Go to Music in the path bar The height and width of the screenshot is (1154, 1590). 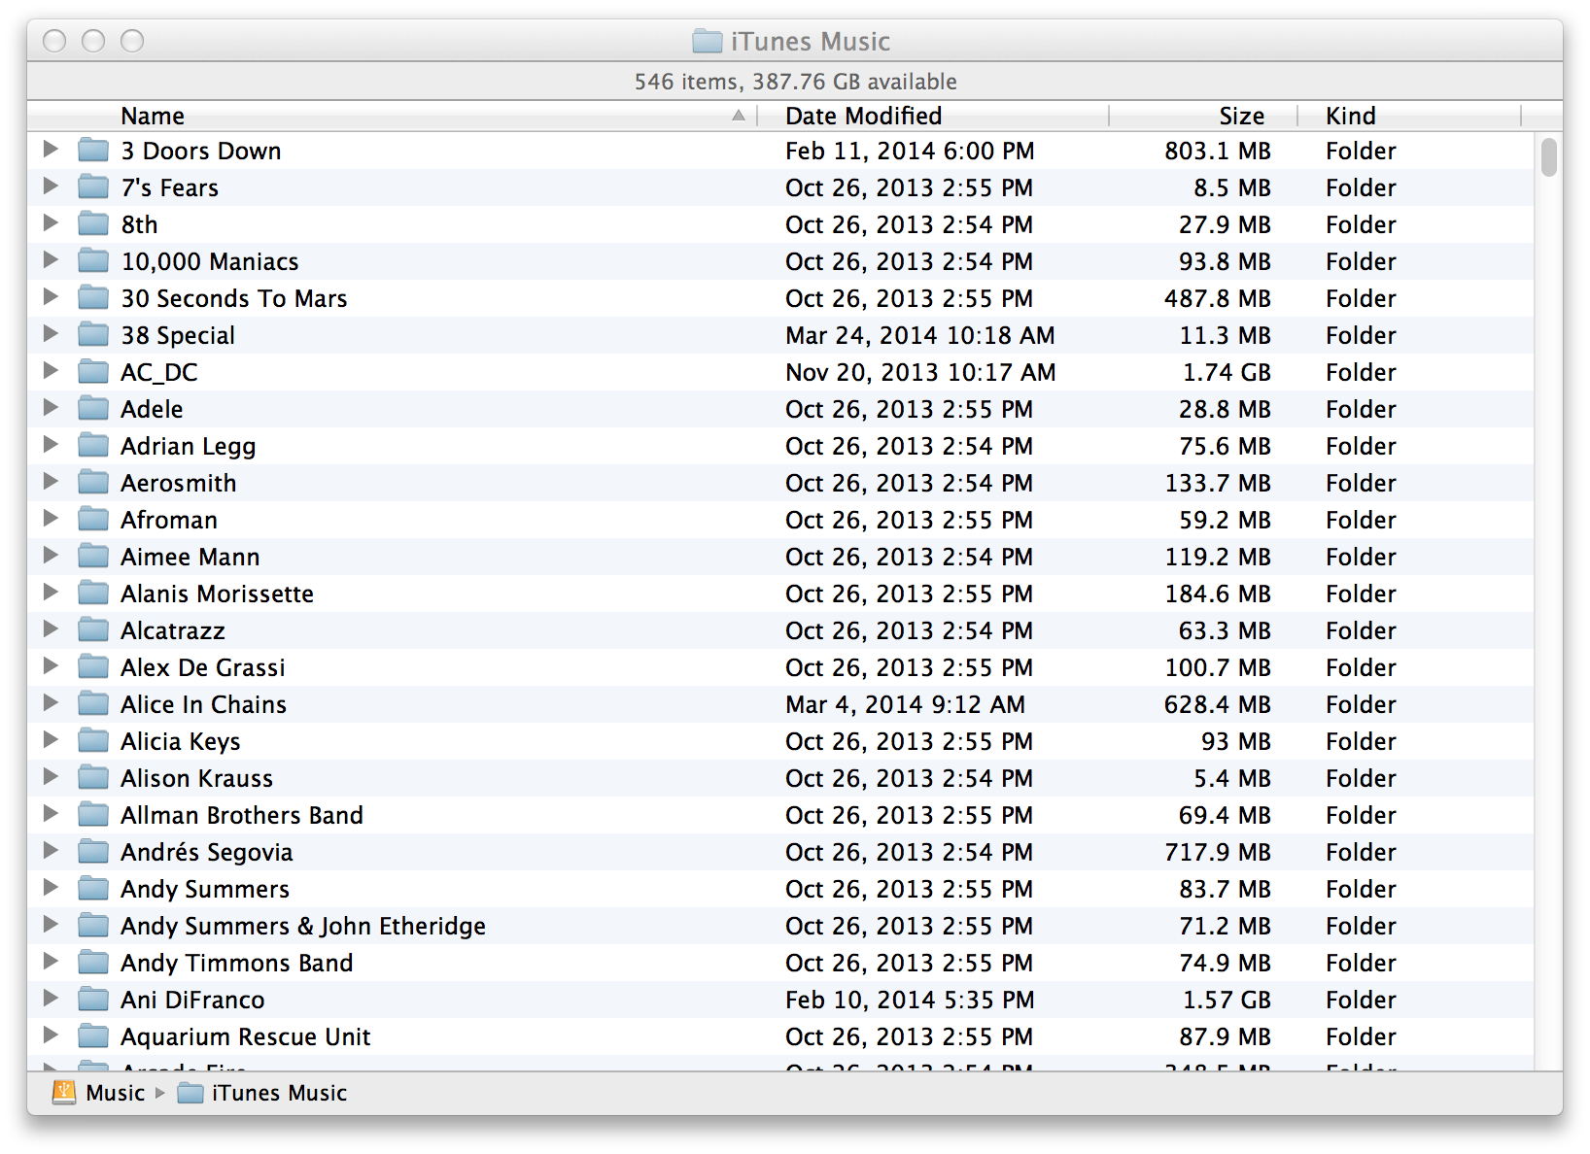pyautogui.click(x=115, y=1093)
